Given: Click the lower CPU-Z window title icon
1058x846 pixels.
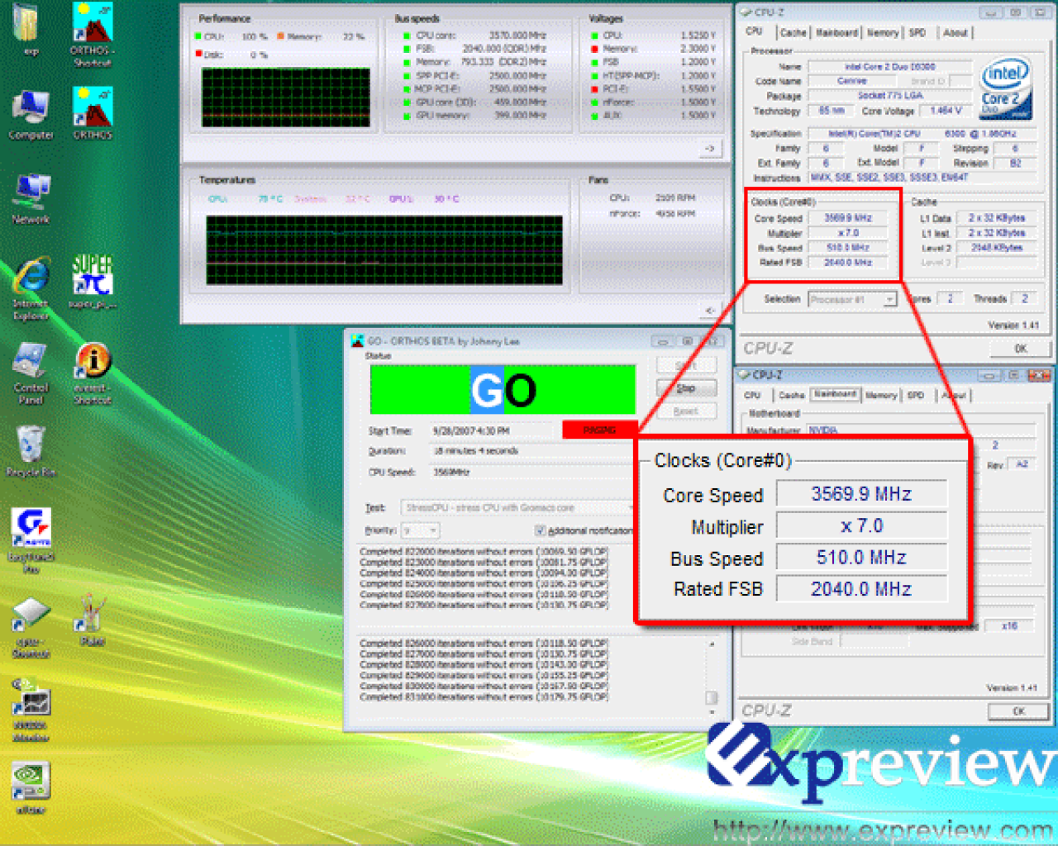Looking at the screenshot, I should [x=744, y=374].
